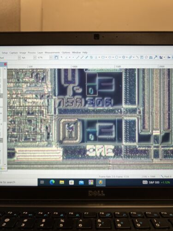This screenshot has width=173, height=231.
Task: Choose the arrow annotation tool
Action: 155,57
